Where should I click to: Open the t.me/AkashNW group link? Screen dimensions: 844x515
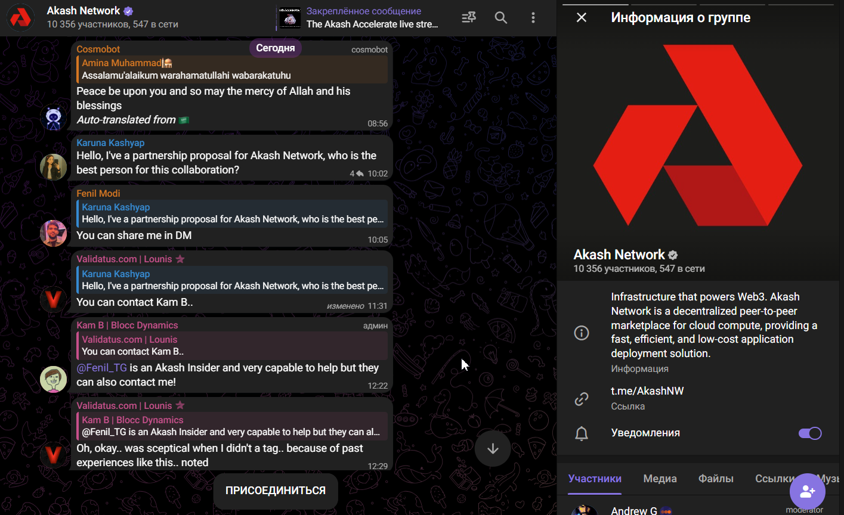pyautogui.click(x=647, y=391)
